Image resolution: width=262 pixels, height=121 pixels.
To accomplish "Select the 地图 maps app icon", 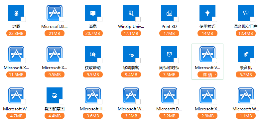I will point(16,13).
